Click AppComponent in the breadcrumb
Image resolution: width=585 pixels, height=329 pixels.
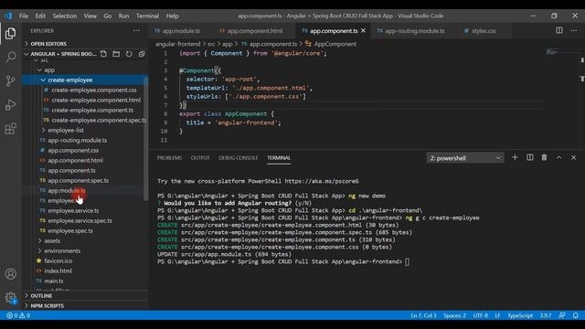pyautogui.click(x=335, y=44)
